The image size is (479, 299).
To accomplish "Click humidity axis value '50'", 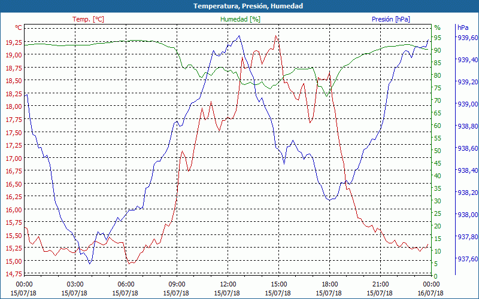I will pyautogui.click(x=438, y=151).
